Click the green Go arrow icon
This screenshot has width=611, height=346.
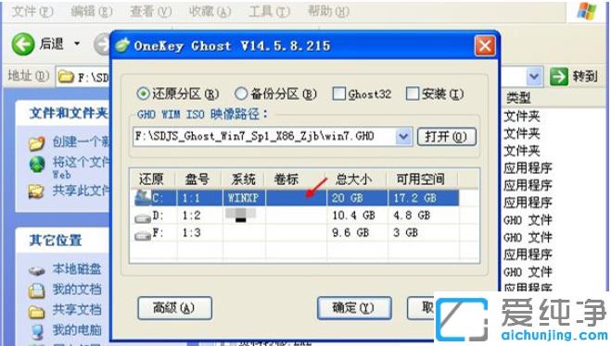(x=559, y=76)
